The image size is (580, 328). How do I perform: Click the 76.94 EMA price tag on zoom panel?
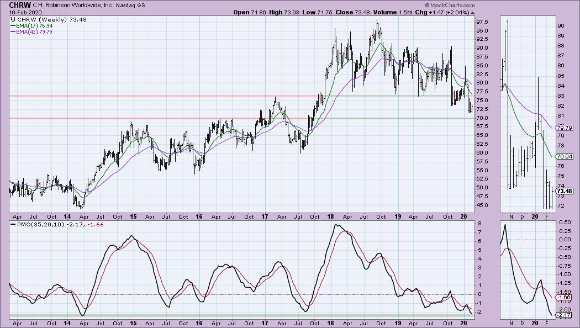(565, 156)
